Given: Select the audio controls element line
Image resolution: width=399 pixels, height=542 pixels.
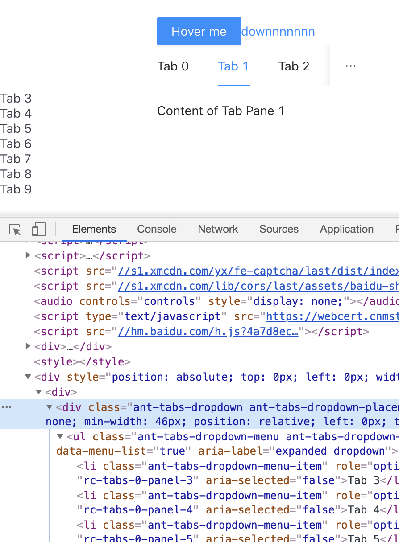Looking at the screenshot, I should click(x=216, y=301).
